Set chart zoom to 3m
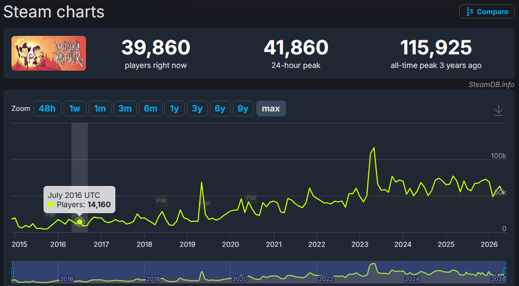 click(x=125, y=108)
